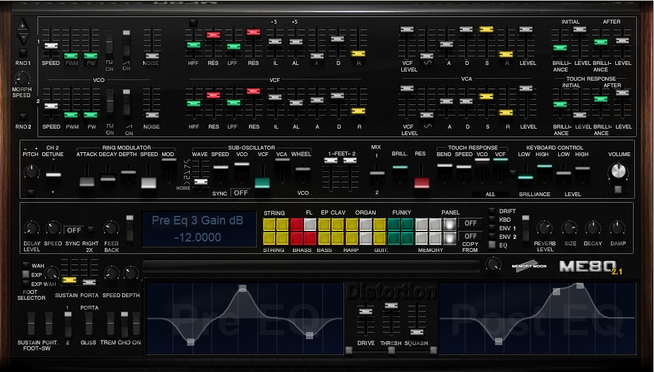The height and width of the screenshot is (372, 654).
Task: Select the WAH foot selector option
Action: (x=26, y=266)
